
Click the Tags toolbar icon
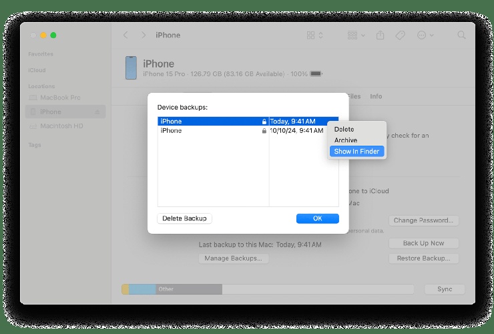click(x=400, y=35)
